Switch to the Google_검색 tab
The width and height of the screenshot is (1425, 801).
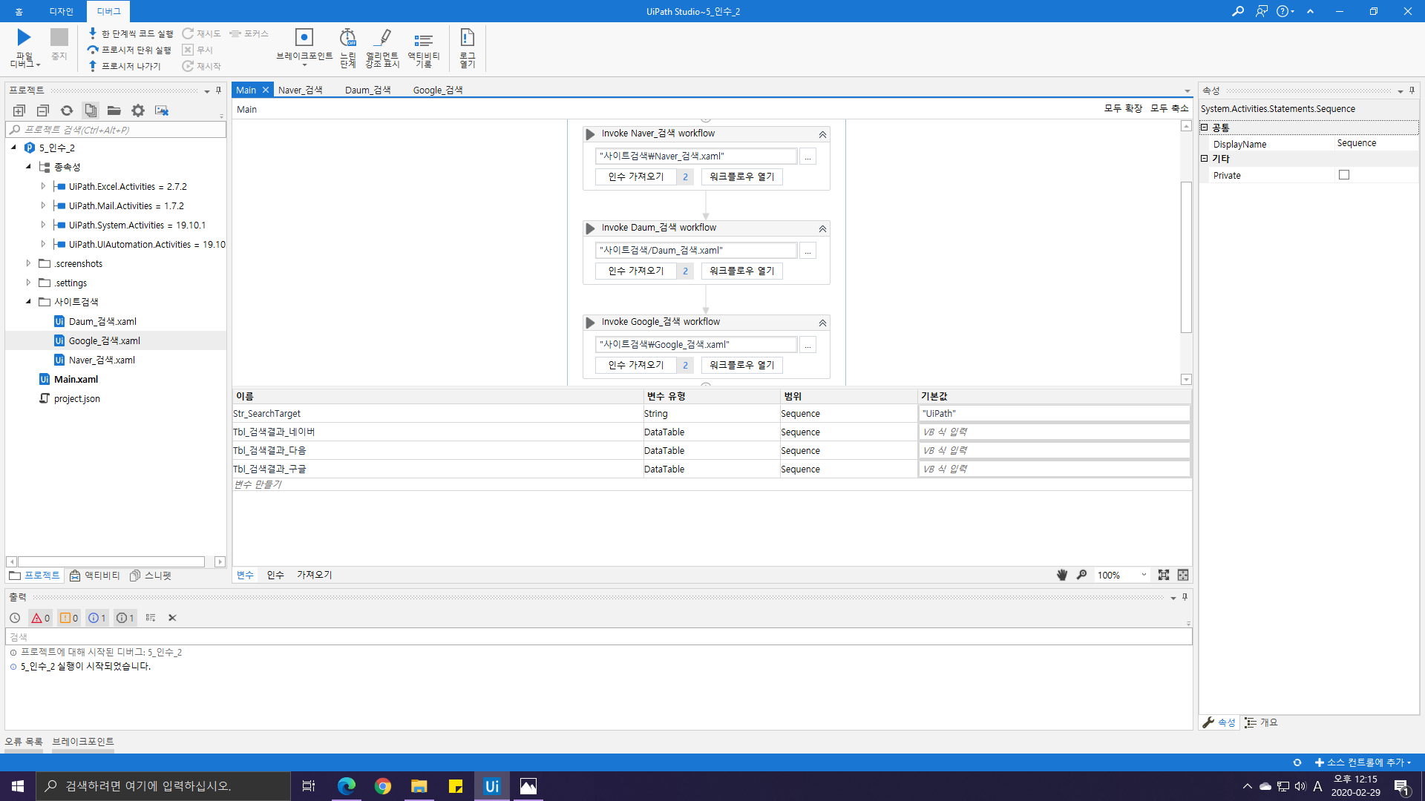[437, 90]
